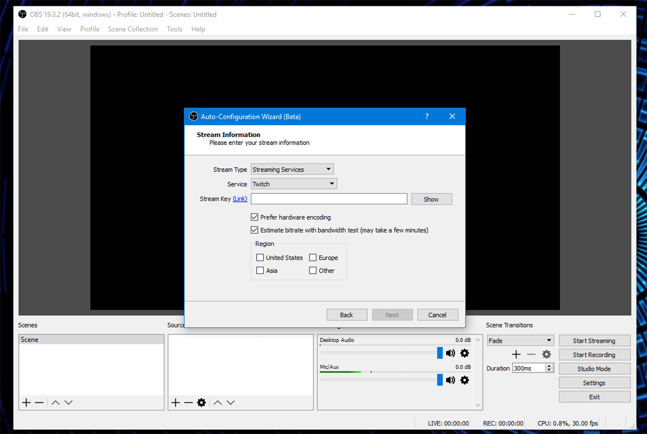Click the Show stream key button
The image size is (647, 434).
(x=431, y=199)
